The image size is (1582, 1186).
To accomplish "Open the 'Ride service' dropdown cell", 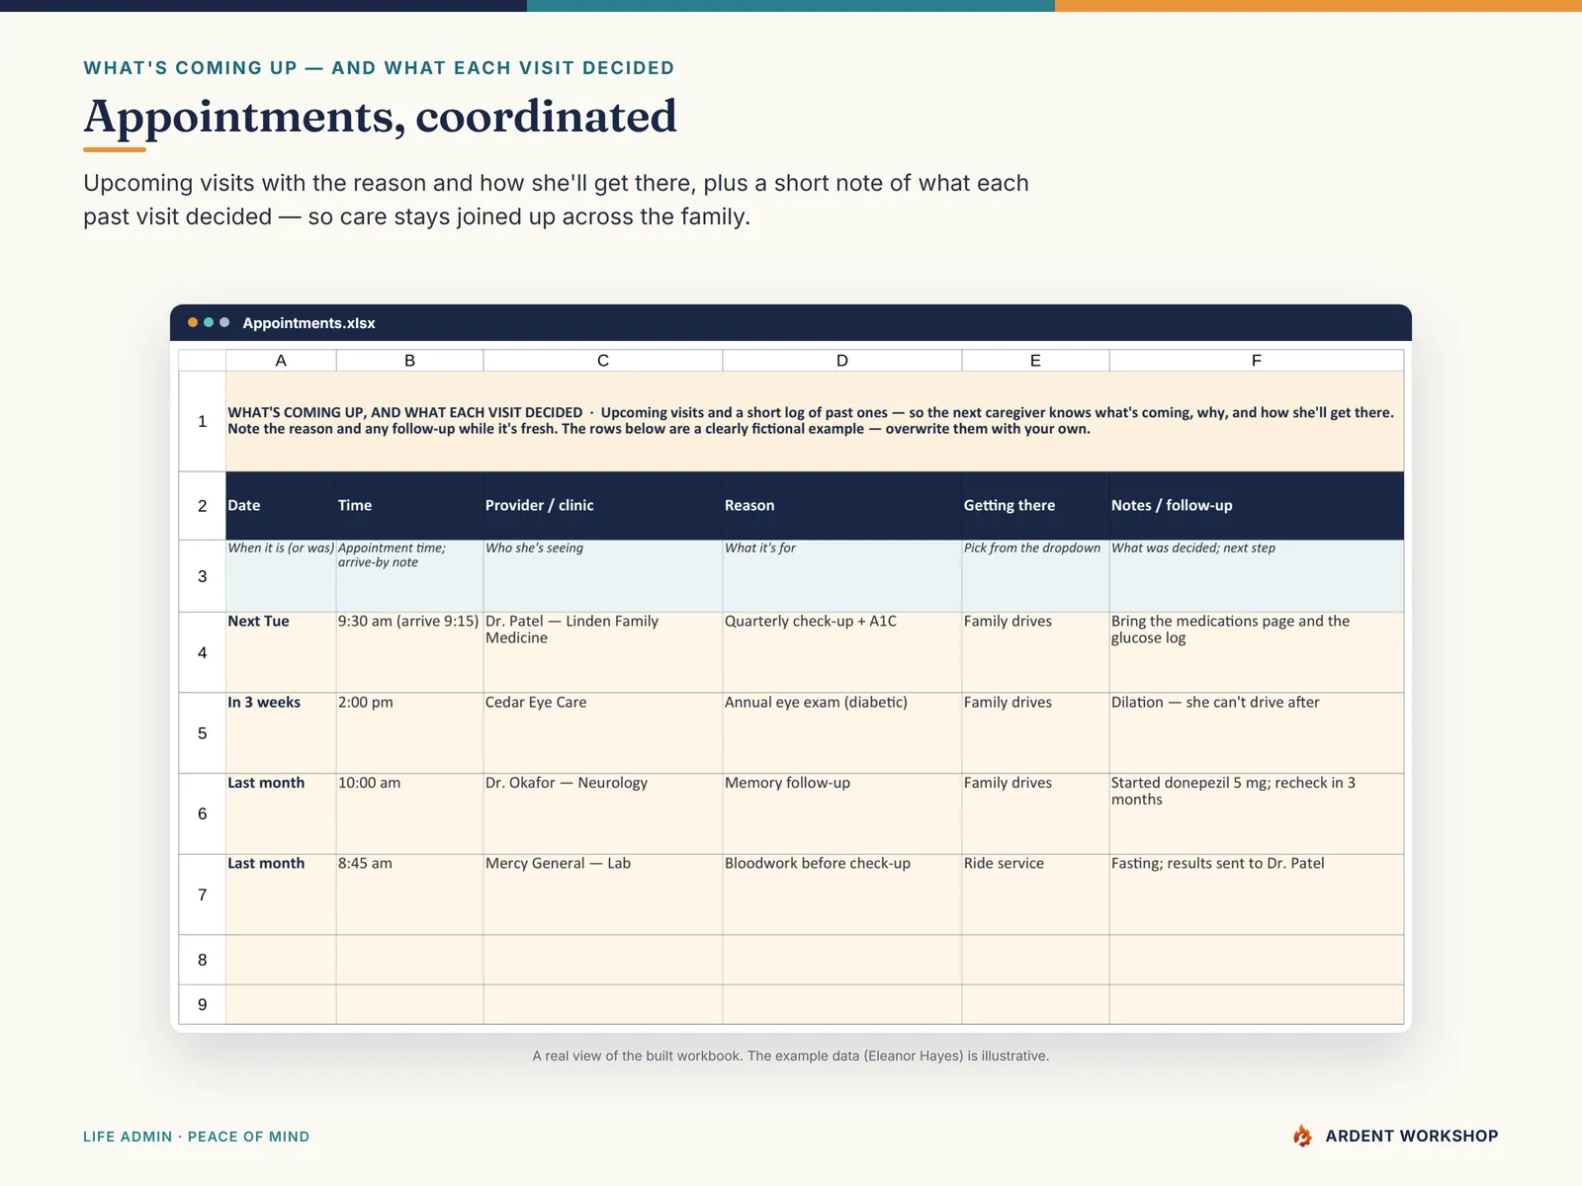I will [x=1035, y=894].
